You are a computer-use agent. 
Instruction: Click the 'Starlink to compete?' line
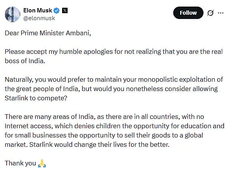click(x=36, y=98)
